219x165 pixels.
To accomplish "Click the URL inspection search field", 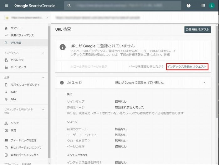I will click(x=123, y=6).
